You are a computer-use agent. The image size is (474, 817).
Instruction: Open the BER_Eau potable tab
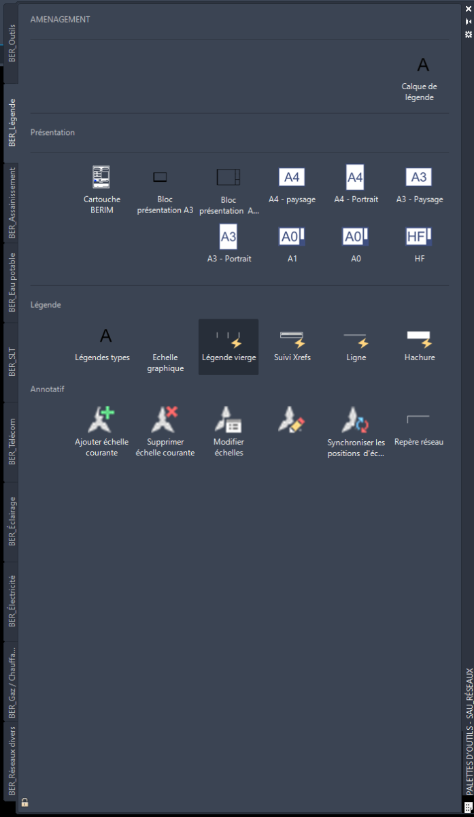pyautogui.click(x=12, y=283)
